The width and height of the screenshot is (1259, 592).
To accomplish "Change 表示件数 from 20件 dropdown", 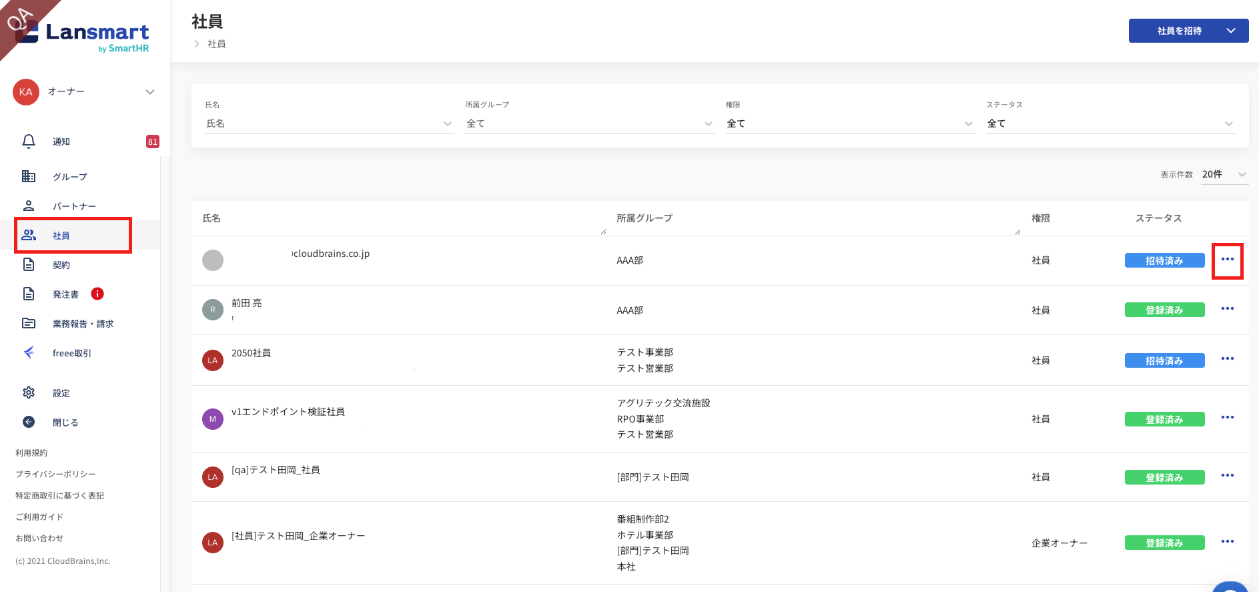I will tap(1224, 175).
